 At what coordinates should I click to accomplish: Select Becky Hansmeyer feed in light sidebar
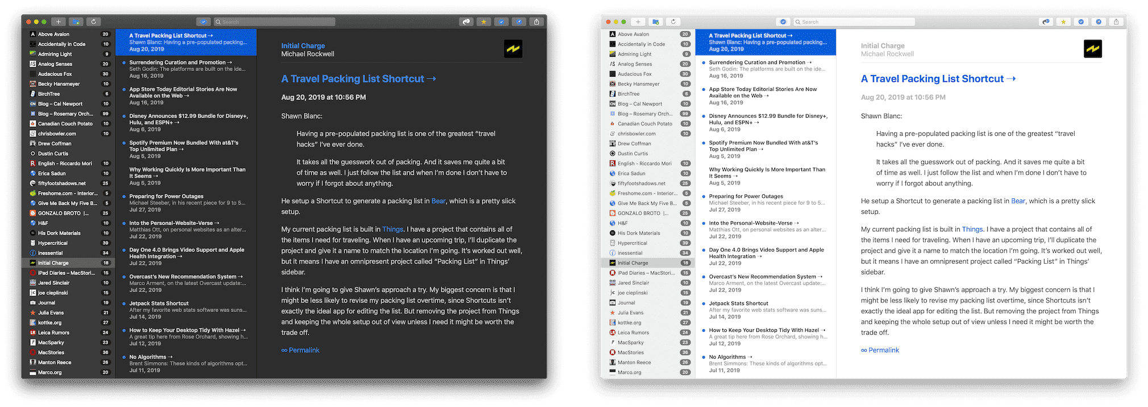648,84
